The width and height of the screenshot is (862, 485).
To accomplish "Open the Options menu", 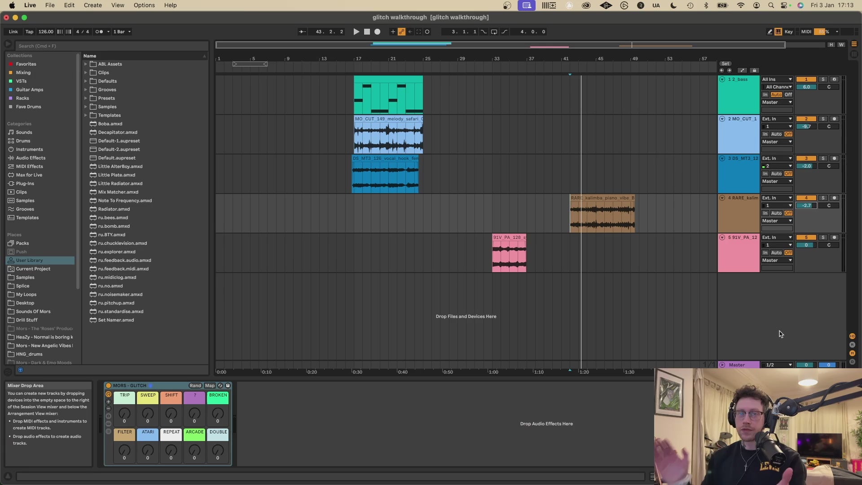I will [x=144, y=5].
